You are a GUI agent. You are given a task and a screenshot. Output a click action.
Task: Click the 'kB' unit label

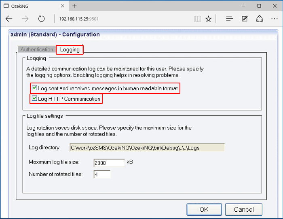pyautogui.click(x=130, y=162)
